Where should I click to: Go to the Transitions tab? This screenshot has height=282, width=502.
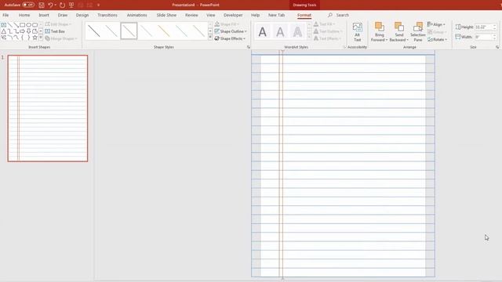(x=107, y=15)
